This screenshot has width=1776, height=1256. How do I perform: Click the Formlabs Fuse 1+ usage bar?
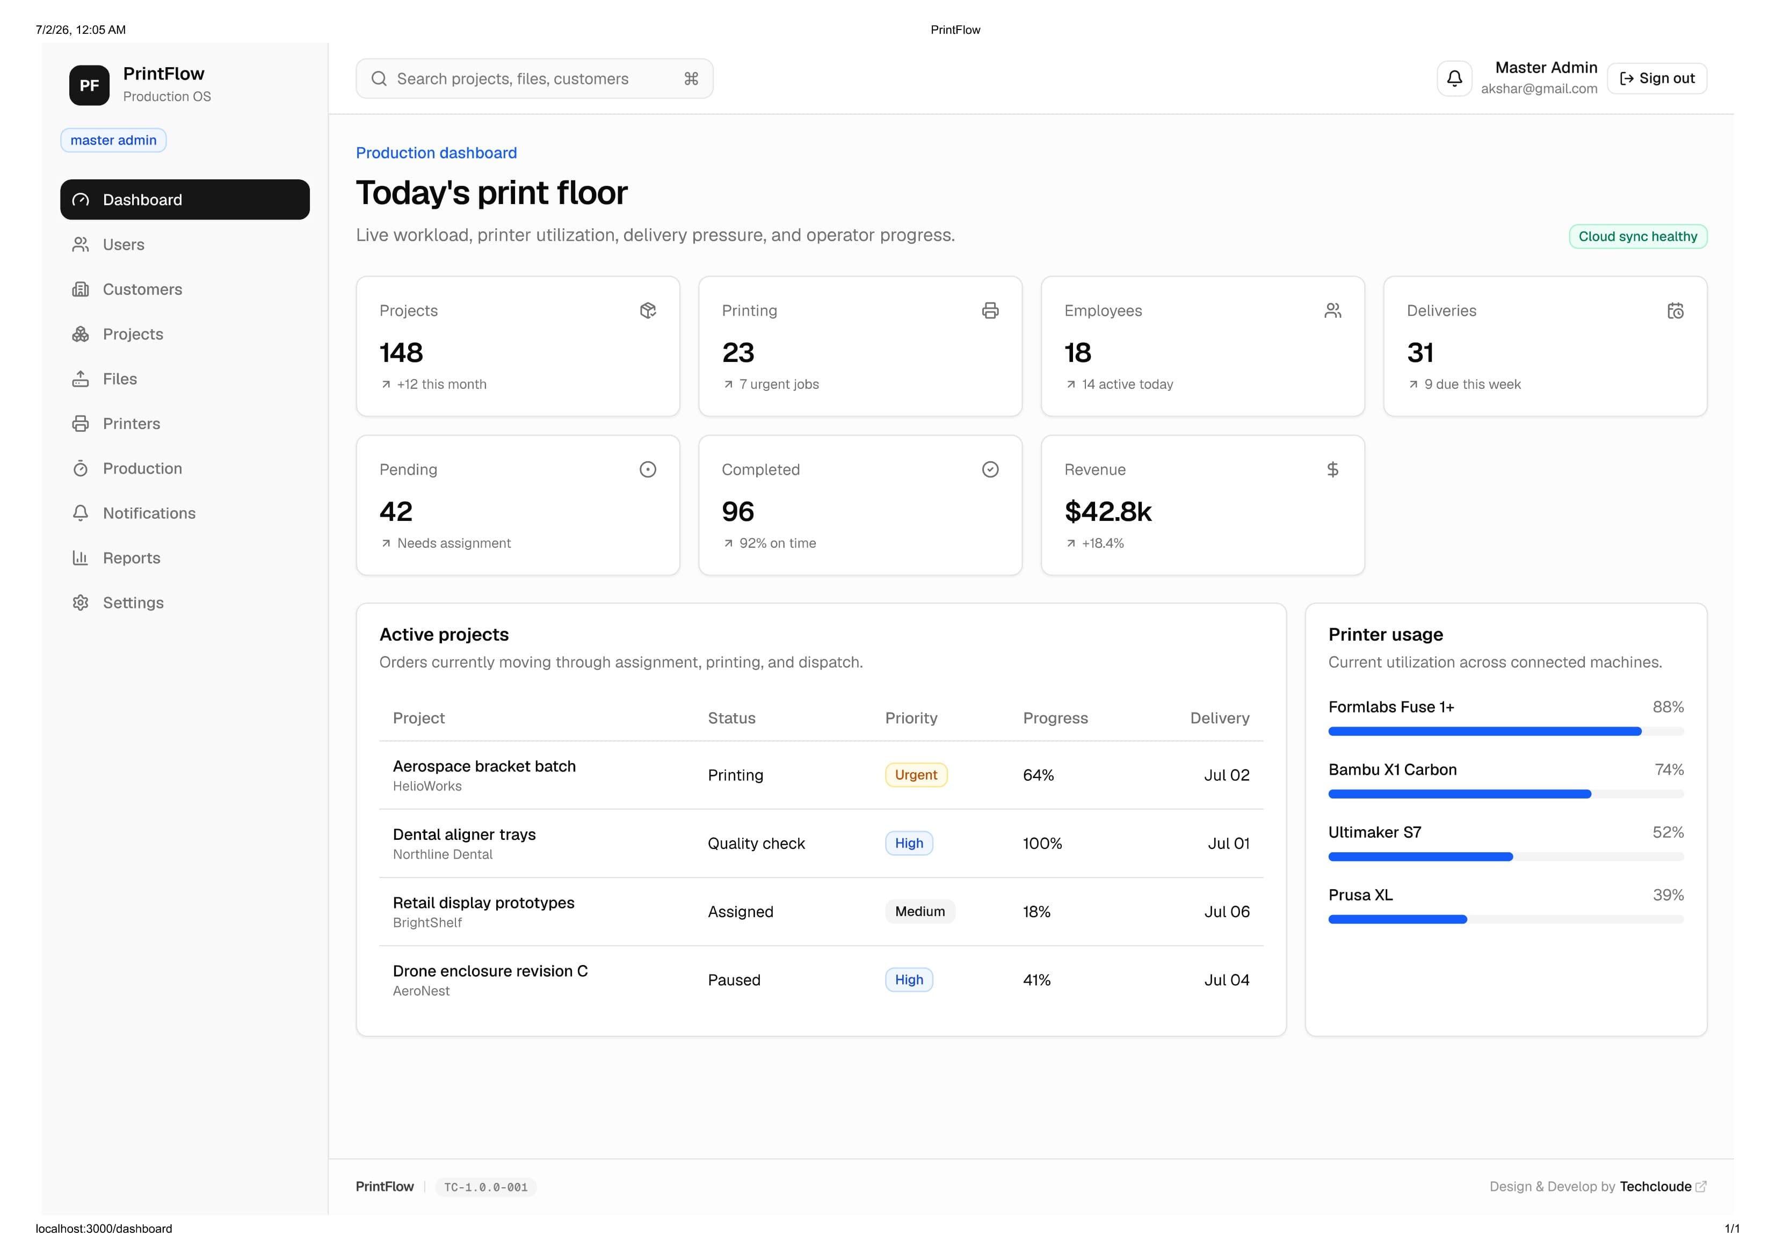pyautogui.click(x=1506, y=731)
